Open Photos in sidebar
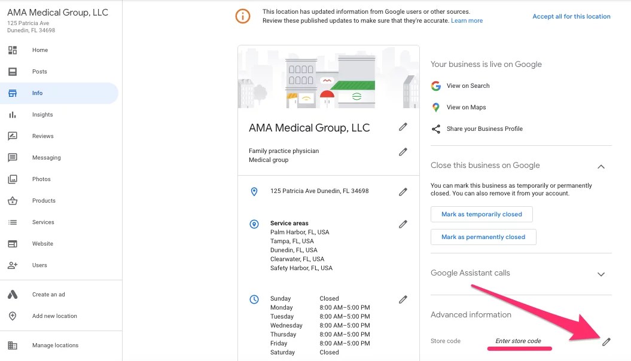 click(x=41, y=179)
